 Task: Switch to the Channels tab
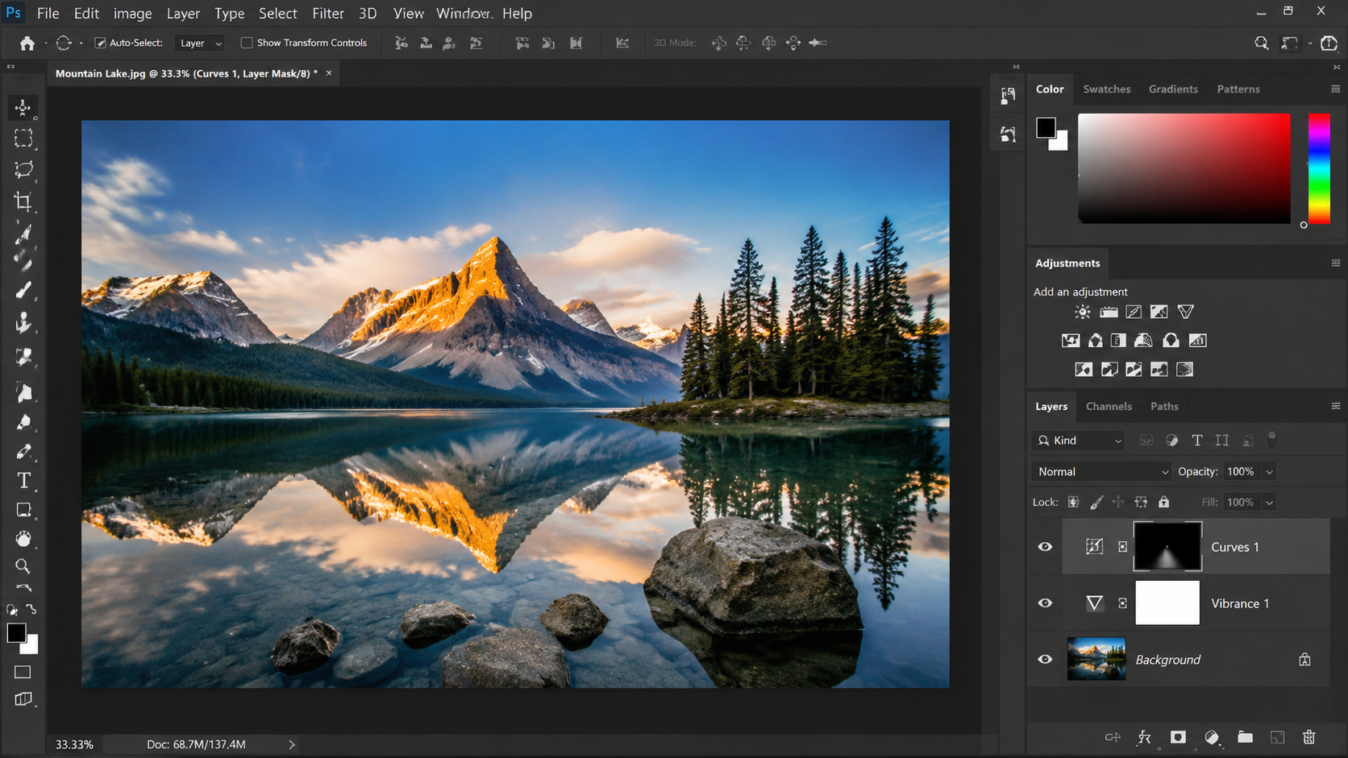1109,406
